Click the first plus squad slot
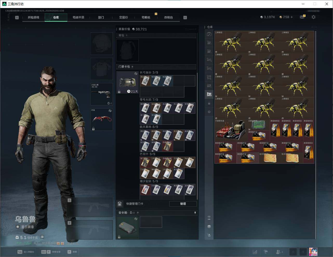The width and height of the screenshot is (333, 257). point(293,252)
